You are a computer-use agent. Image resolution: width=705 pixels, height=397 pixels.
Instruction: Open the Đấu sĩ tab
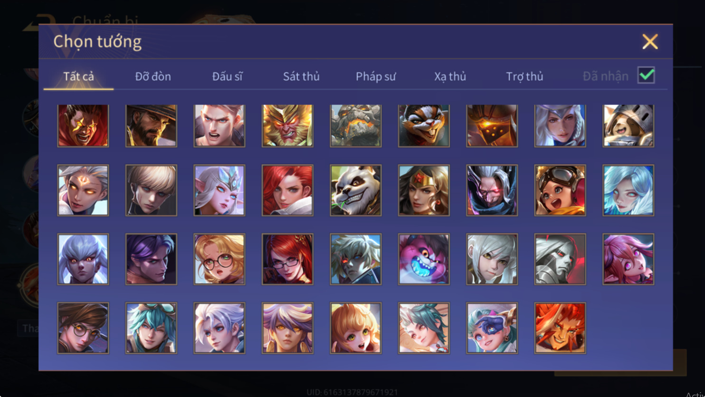click(x=227, y=76)
